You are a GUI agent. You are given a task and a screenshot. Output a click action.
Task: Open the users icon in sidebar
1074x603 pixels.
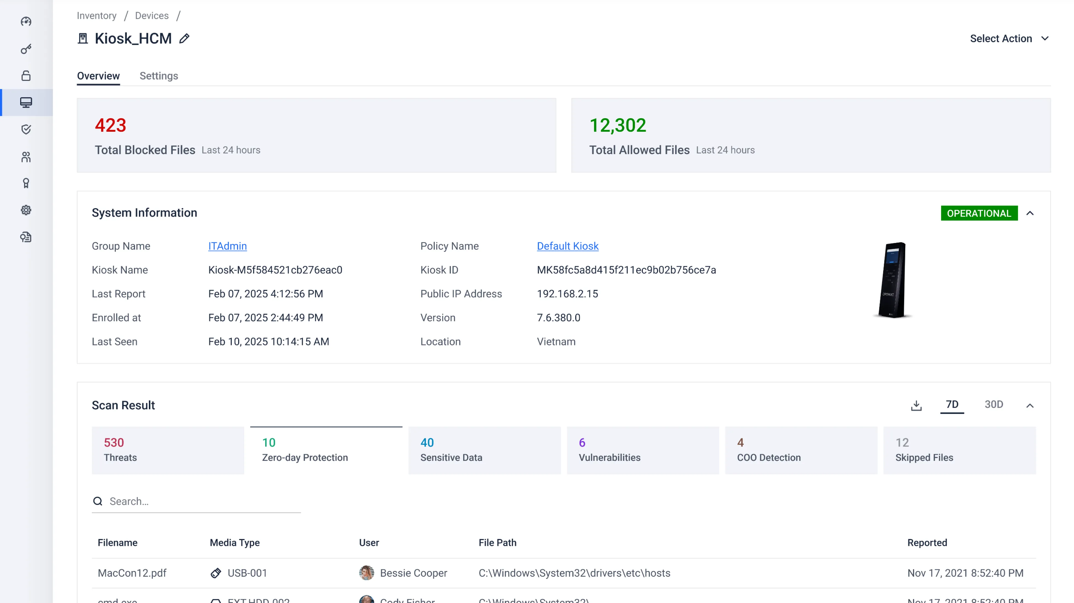coord(26,157)
